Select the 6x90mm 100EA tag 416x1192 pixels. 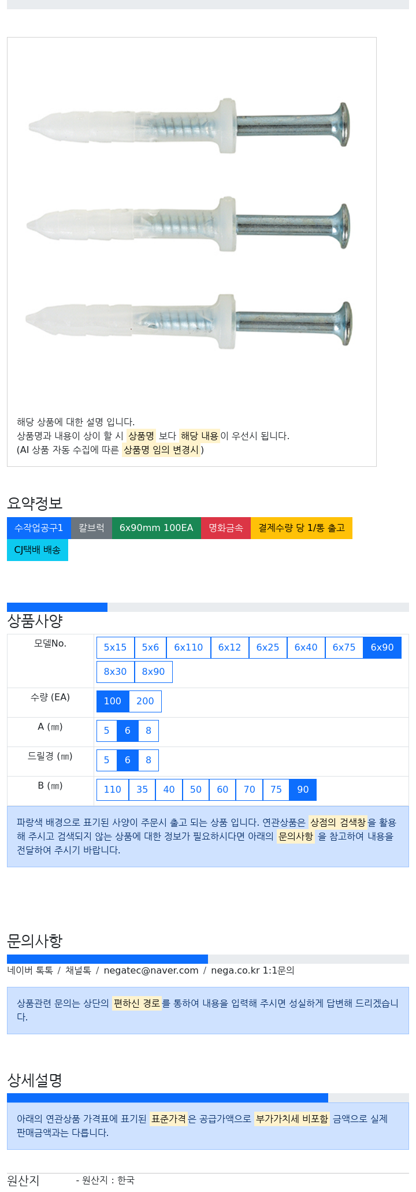[157, 528]
